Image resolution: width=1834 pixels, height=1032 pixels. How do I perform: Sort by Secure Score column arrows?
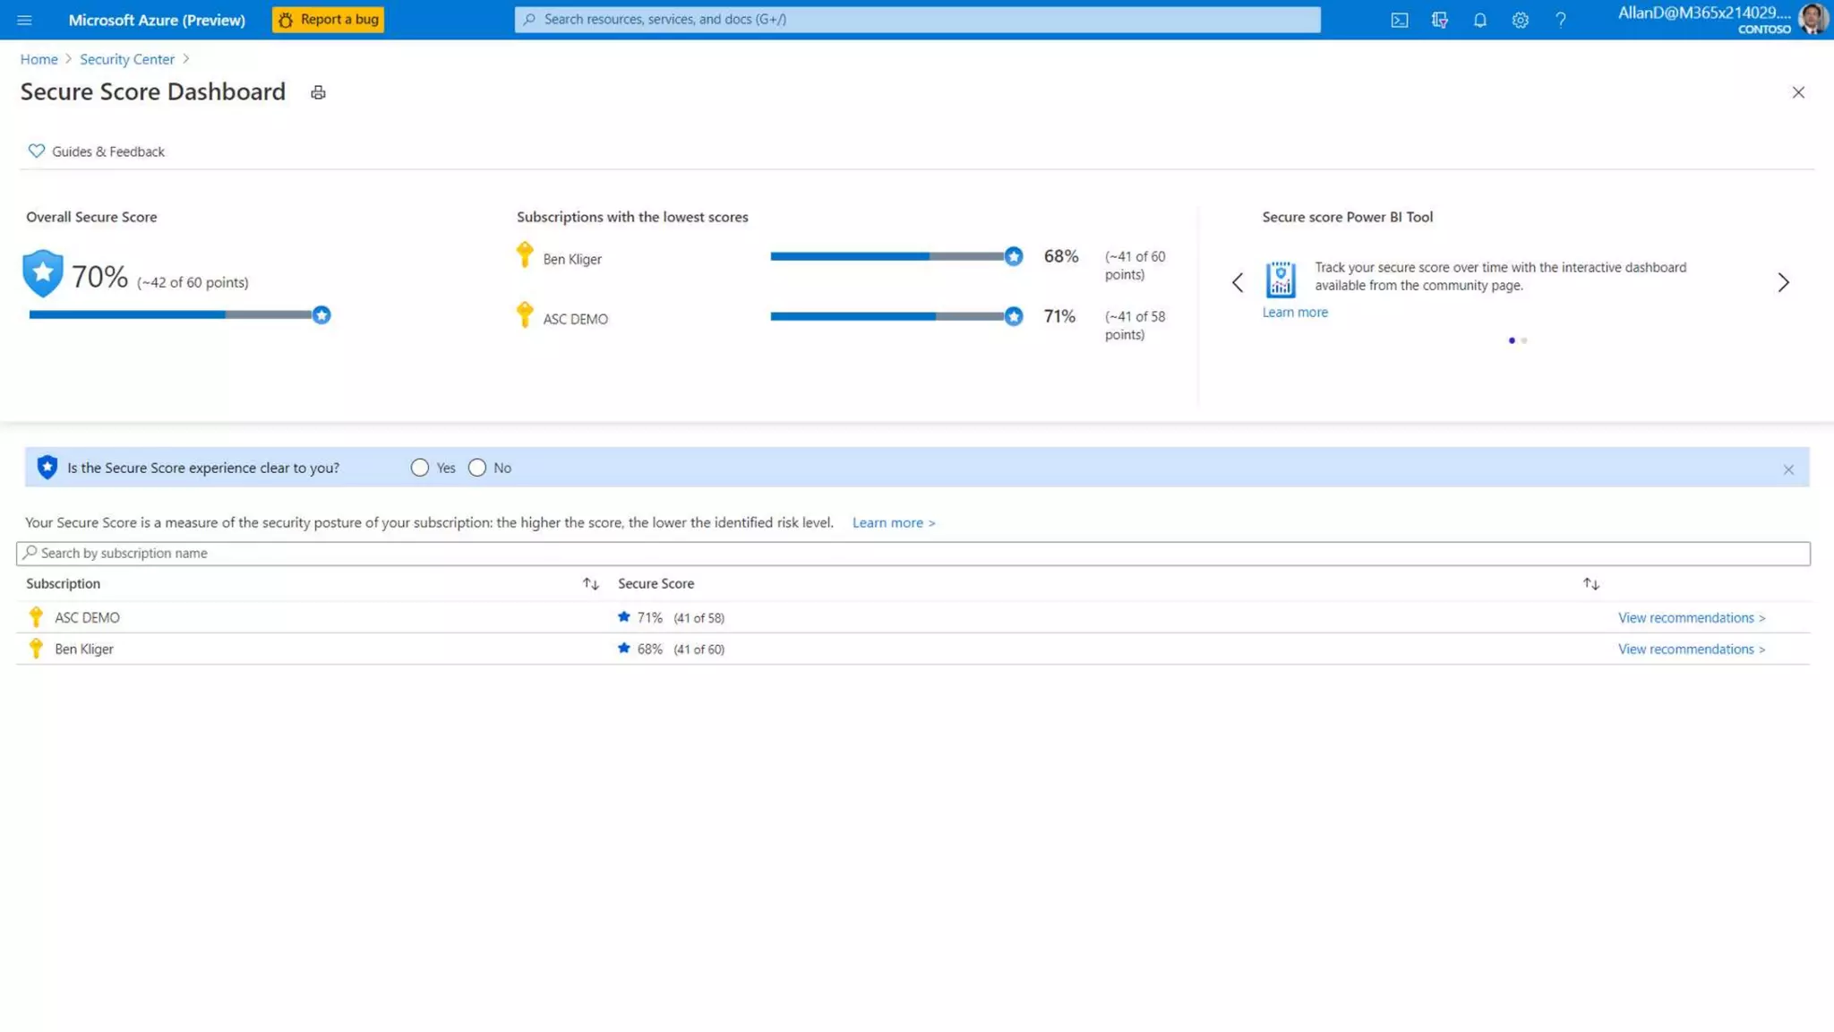(1590, 583)
